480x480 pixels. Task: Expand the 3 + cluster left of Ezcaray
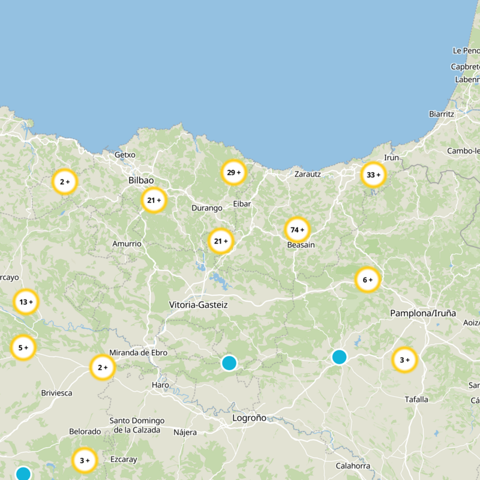click(x=85, y=460)
